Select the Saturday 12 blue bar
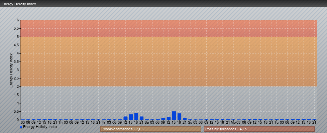The width and height of the screenshot is (327, 133). click(x=169, y=118)
